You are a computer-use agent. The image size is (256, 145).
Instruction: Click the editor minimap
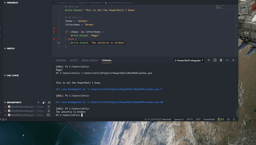(x=225, y=7)
